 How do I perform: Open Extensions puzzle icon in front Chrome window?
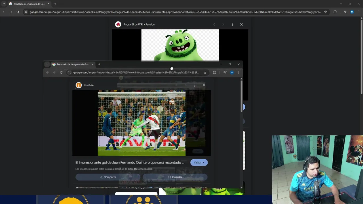click(x=215, y=73)
